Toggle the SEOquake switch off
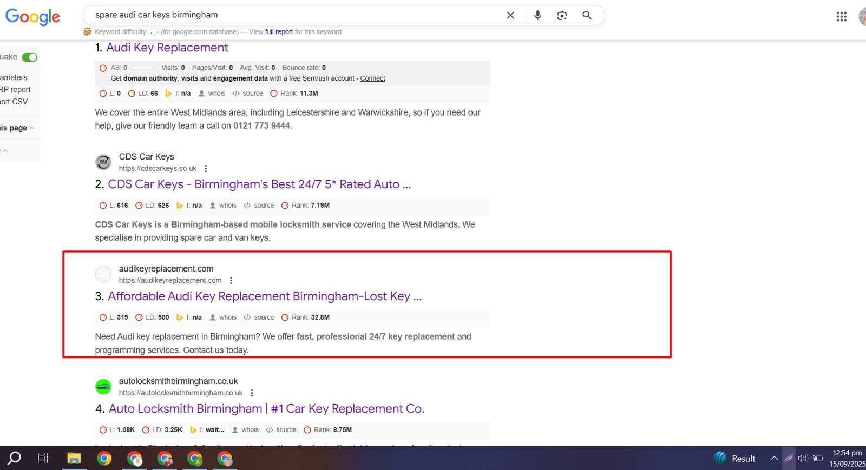The image size is (866, 470). click(x=30, y=57)
